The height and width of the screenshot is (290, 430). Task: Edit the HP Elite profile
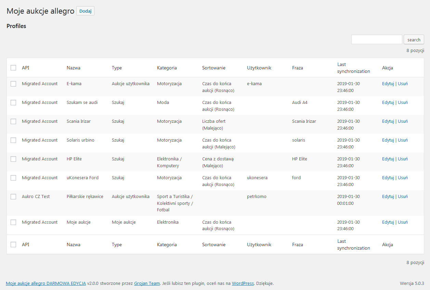coord(388,159)
